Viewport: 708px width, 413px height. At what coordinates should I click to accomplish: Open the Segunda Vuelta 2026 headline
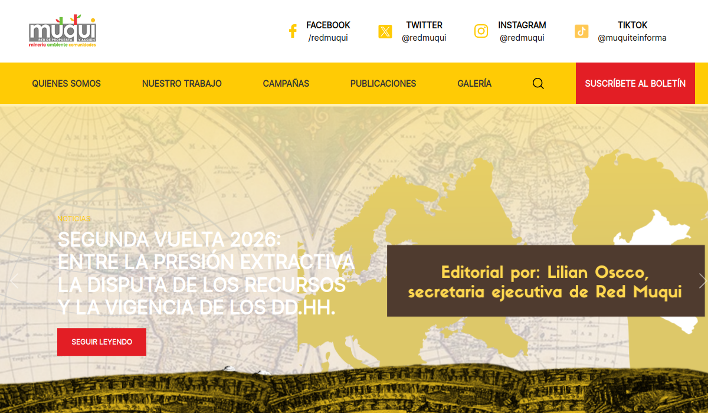[206, 273]
